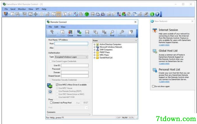Image resolution: width=197 pixels, height=124 pixels.
Task: Click Learn more under Internet Session
Action: point(164,45)
